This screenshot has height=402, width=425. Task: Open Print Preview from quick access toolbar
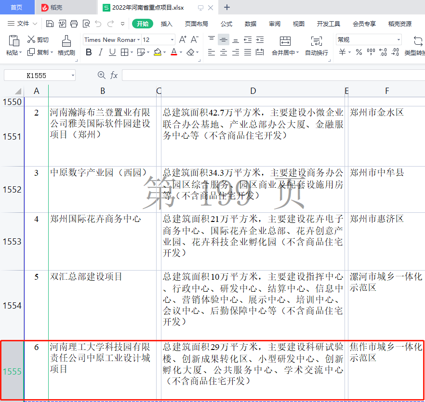[87, 23]
